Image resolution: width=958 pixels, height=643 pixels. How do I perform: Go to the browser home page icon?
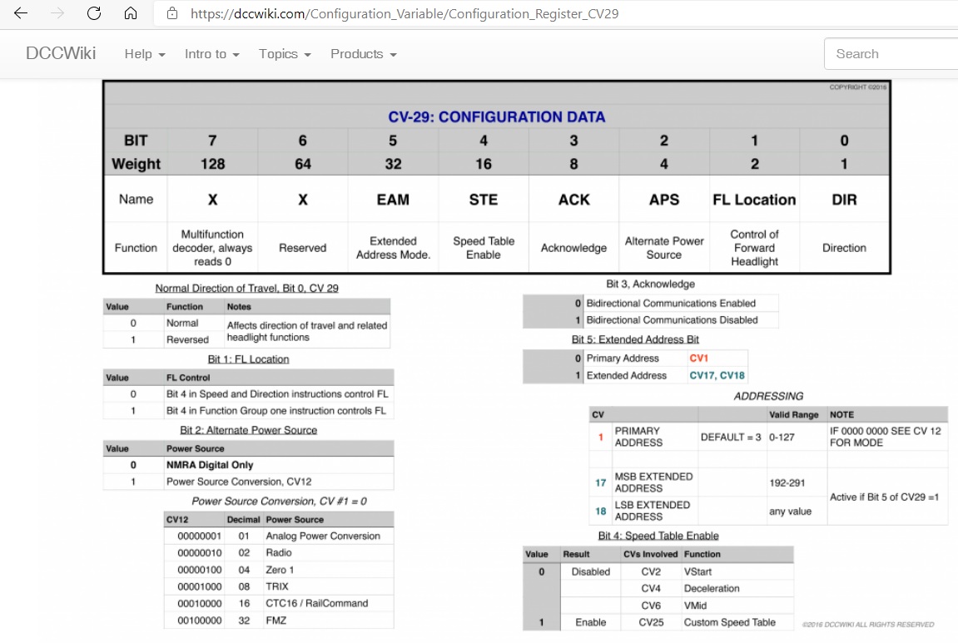(x=131, y=13)
